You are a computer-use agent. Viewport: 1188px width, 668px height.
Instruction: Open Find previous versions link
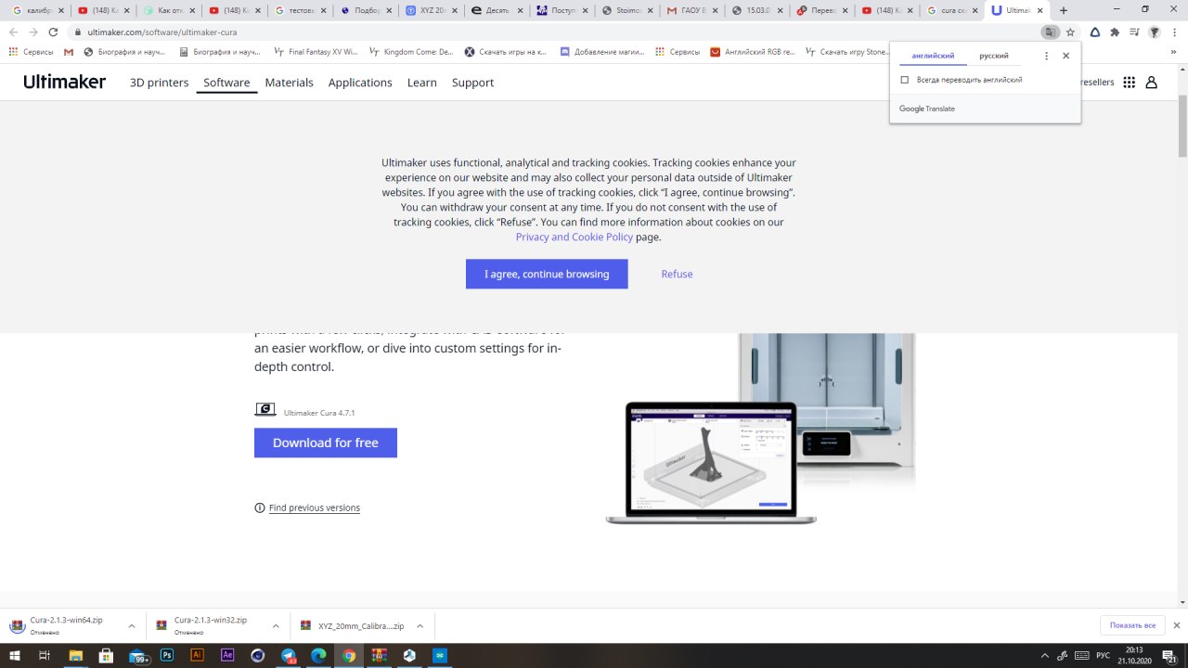coord(315,507)
